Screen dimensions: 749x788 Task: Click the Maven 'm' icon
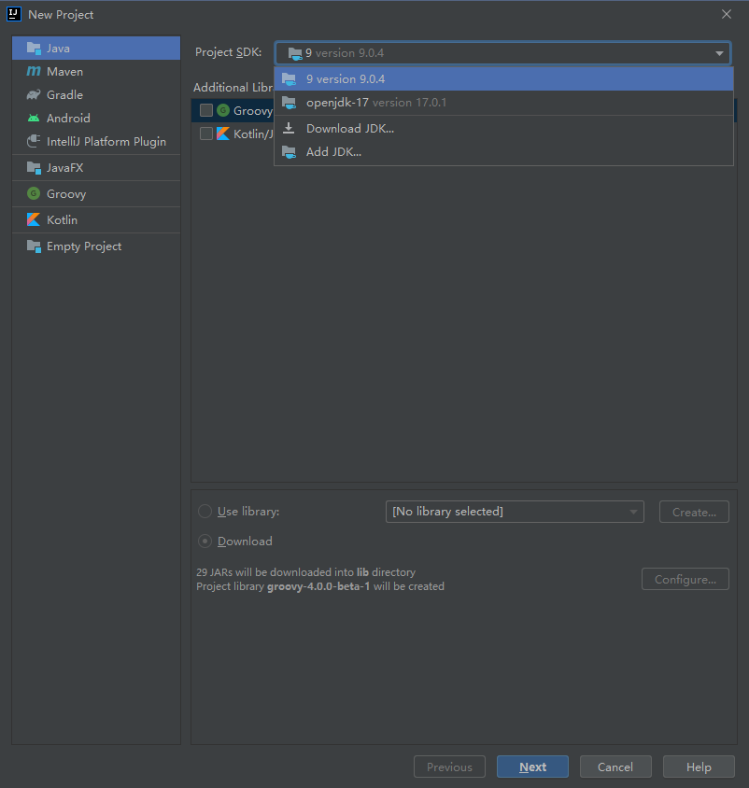34,71
